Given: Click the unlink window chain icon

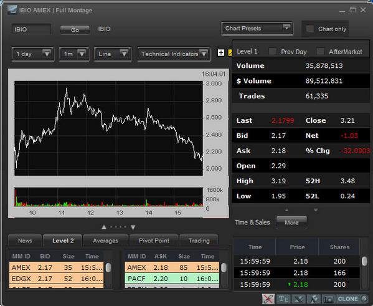Looking at the screenshot, I should [x=268, y=299].
